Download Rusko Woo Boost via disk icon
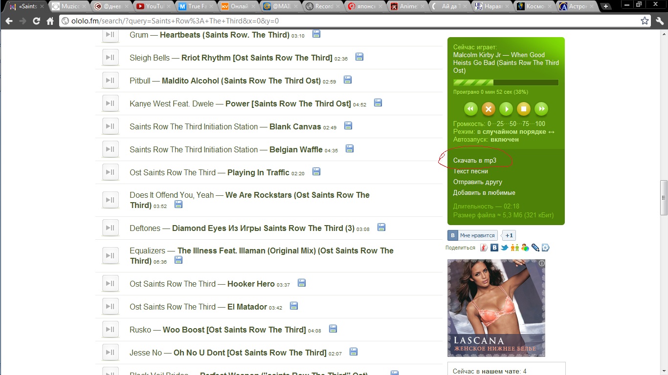Image resolution: width=668 pixels, height=375 pixels. (x=333, y=329)
